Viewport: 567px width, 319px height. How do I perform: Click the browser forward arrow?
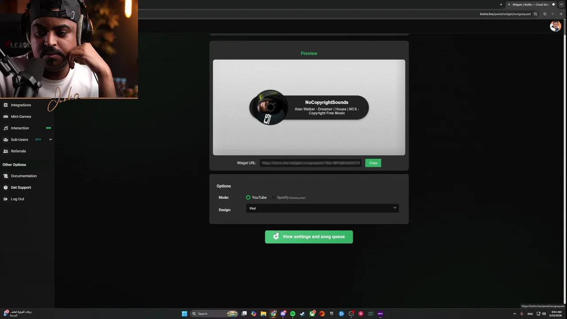[561, 14]
